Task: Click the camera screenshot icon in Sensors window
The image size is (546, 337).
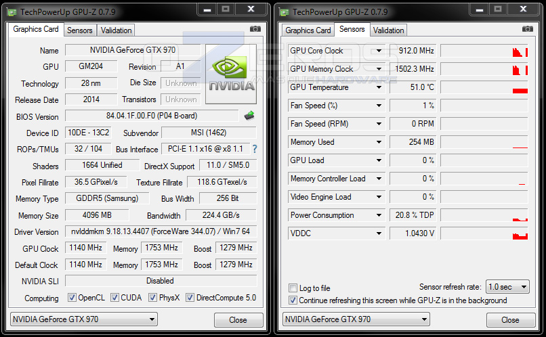Action: click(x=528, y=29)
